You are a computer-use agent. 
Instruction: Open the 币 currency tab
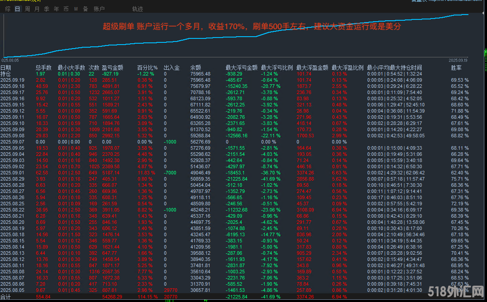66,9
